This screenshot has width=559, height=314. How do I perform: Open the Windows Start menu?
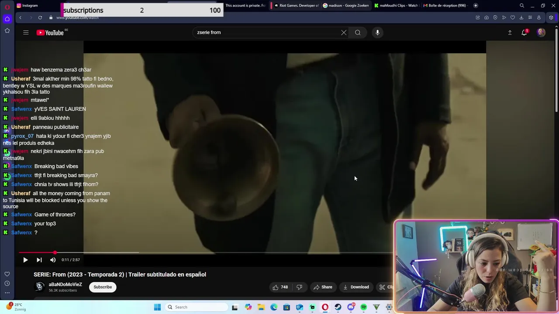pyautogui.click(x=157, y=307)
